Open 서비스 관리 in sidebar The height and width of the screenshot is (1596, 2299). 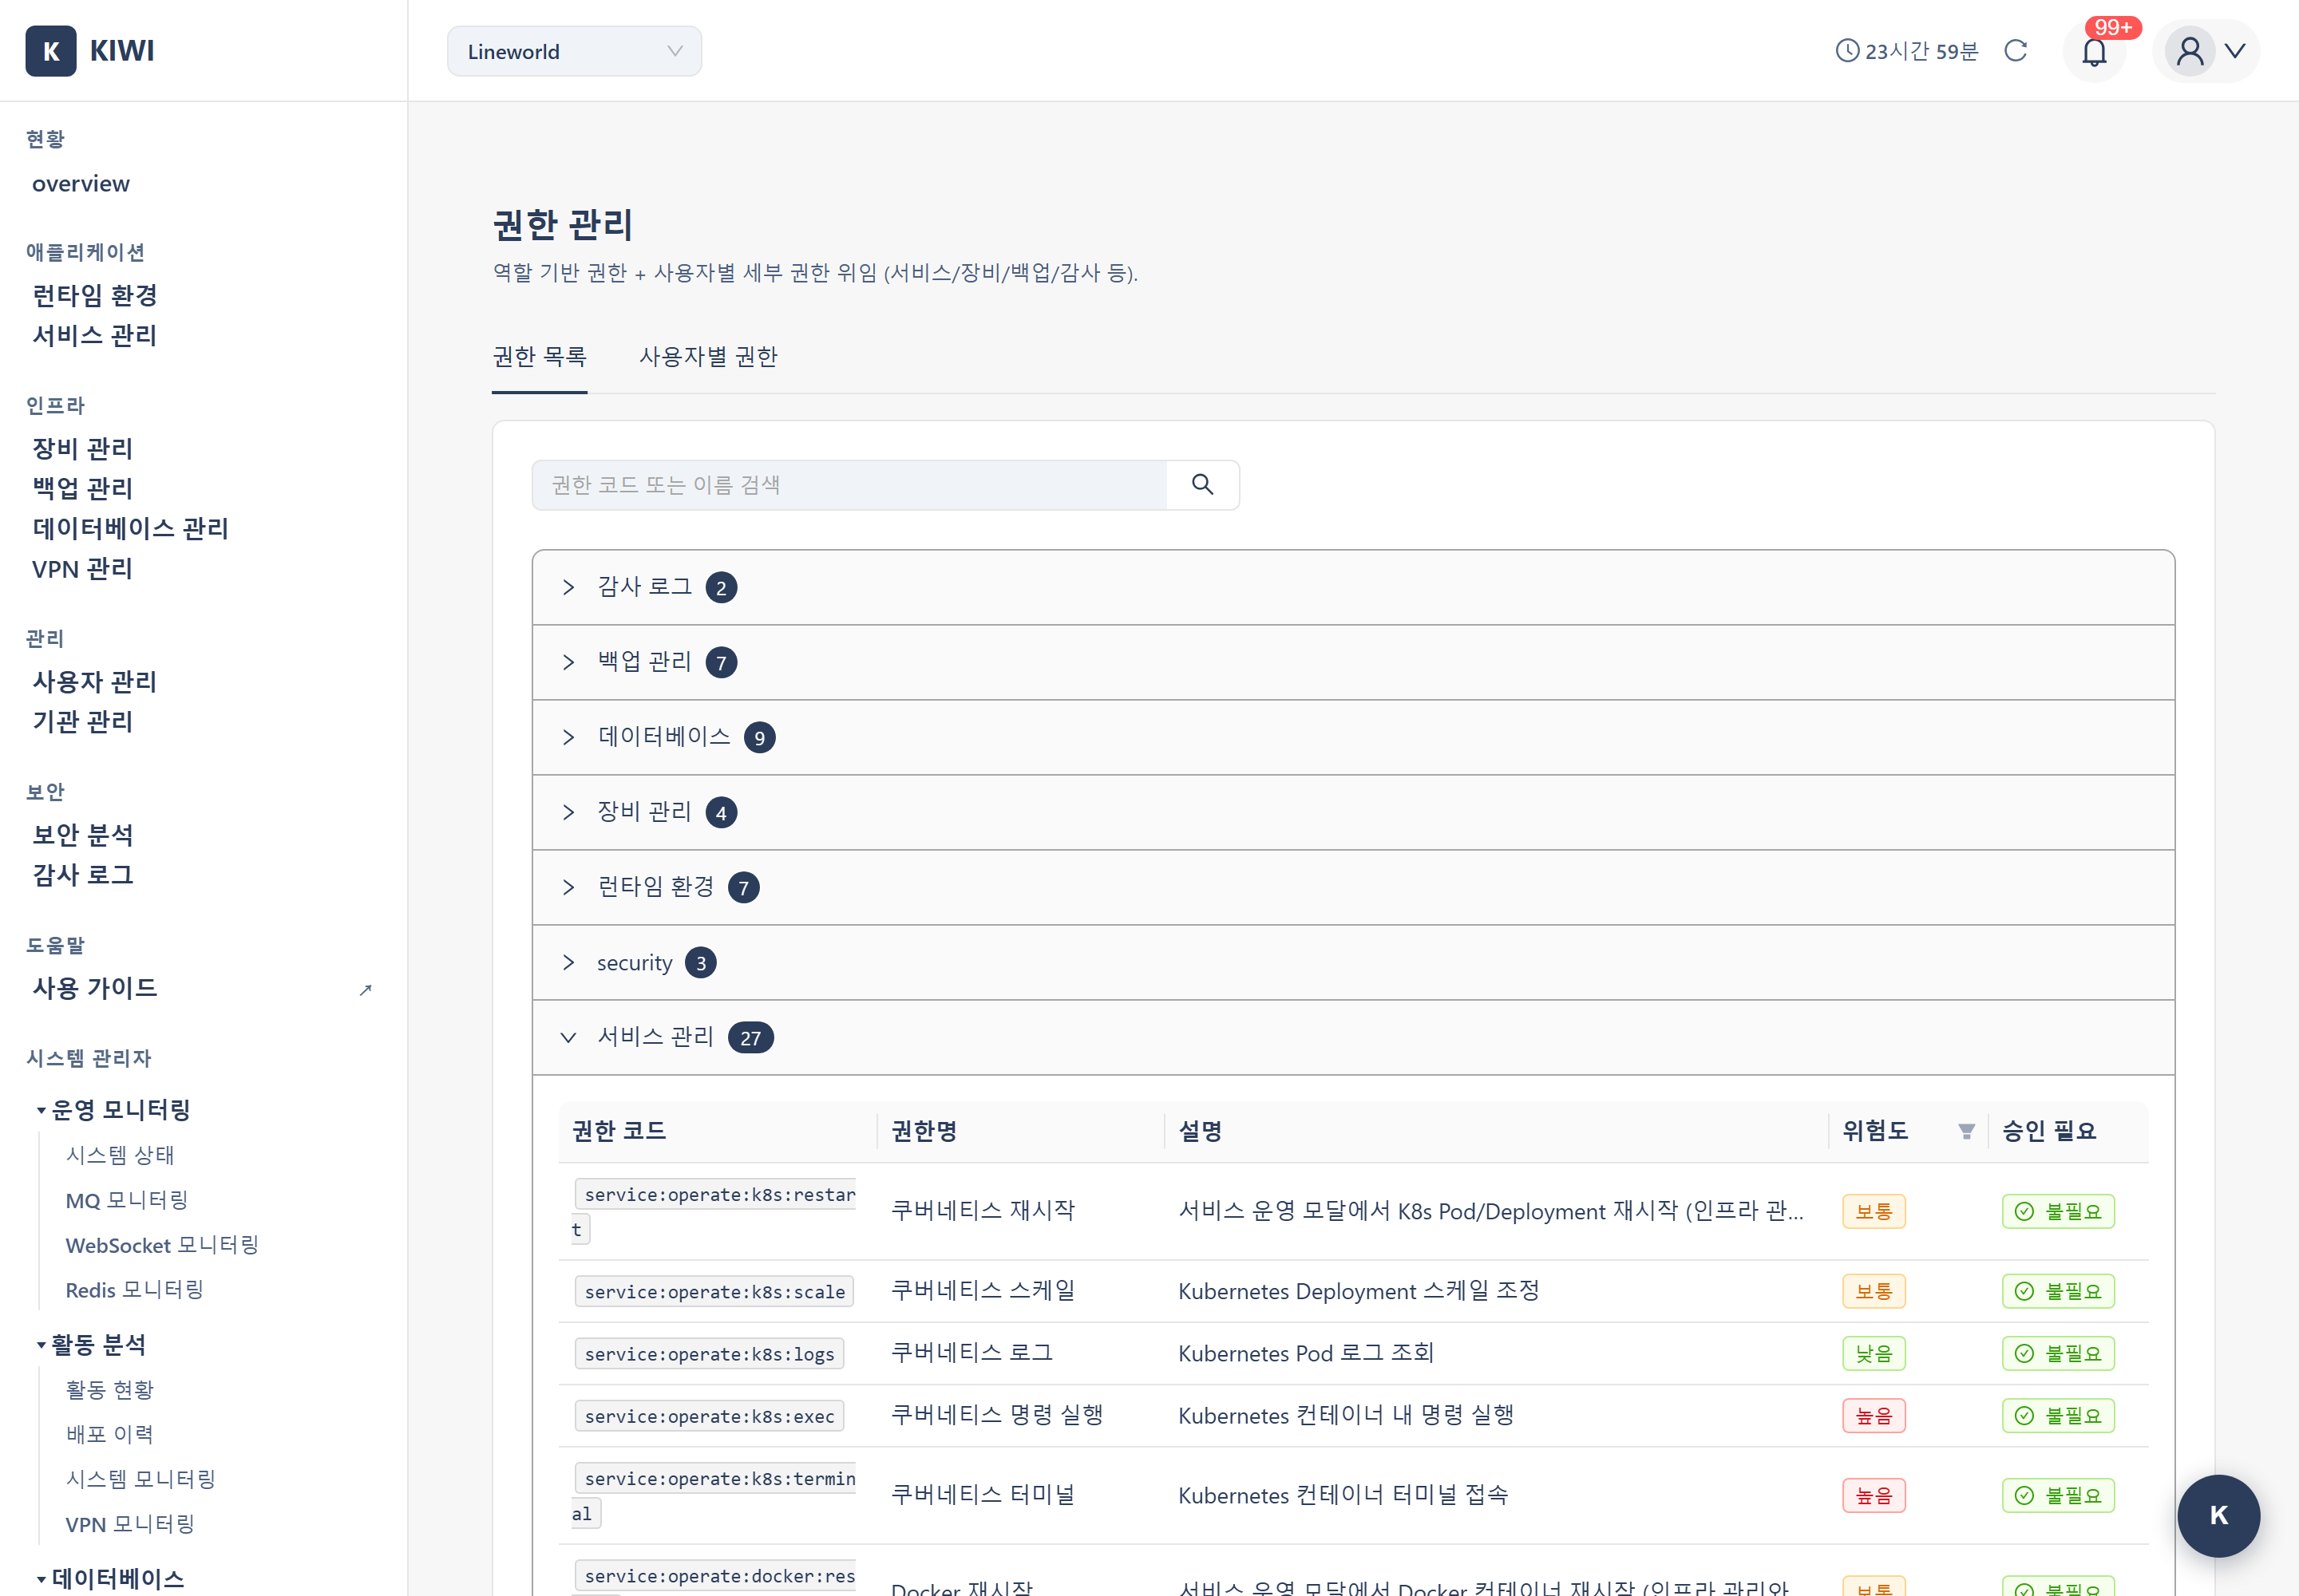click(95, 335)
